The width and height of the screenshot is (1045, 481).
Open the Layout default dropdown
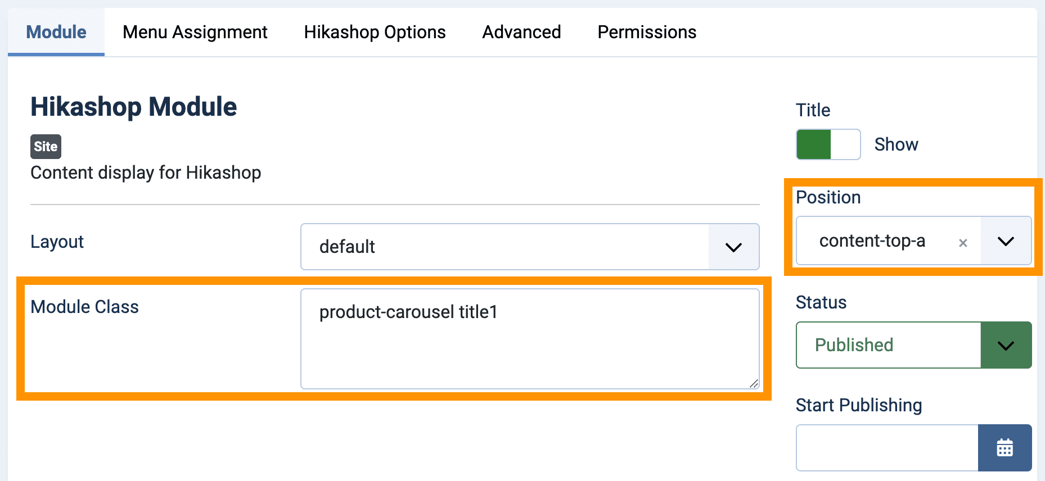tap(530, 247)
